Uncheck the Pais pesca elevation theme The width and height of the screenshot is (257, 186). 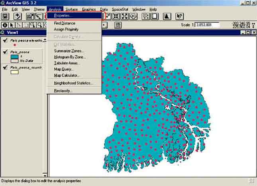tap(6, 40)
